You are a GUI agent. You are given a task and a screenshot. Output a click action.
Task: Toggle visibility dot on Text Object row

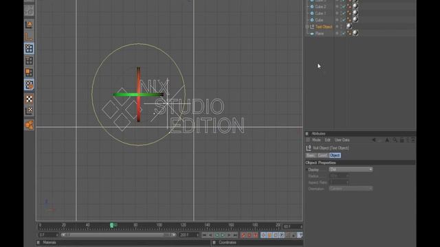point(337,27)
